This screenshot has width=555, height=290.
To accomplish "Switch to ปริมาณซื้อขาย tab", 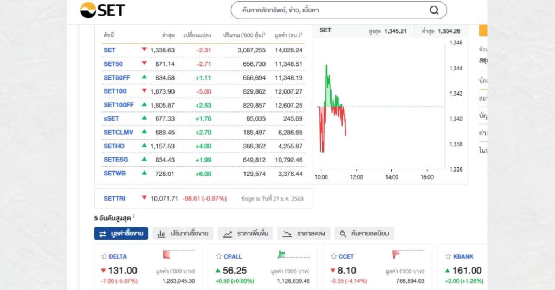I will point(183,234).
